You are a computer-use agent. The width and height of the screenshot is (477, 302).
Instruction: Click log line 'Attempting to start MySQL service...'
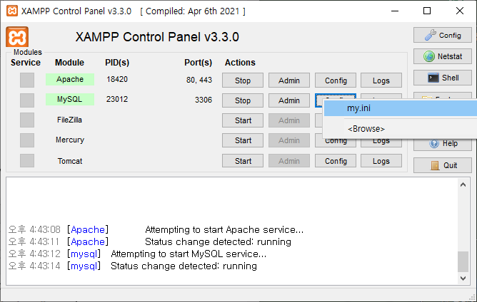click(x=189, y=254)
